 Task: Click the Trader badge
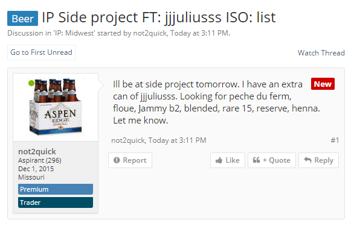[56, 202]
